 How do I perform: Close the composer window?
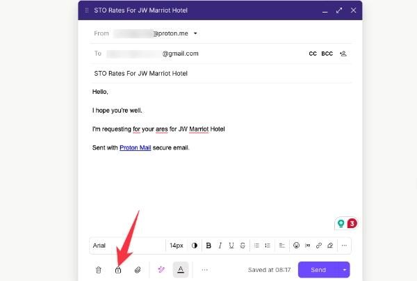point(353,10)
